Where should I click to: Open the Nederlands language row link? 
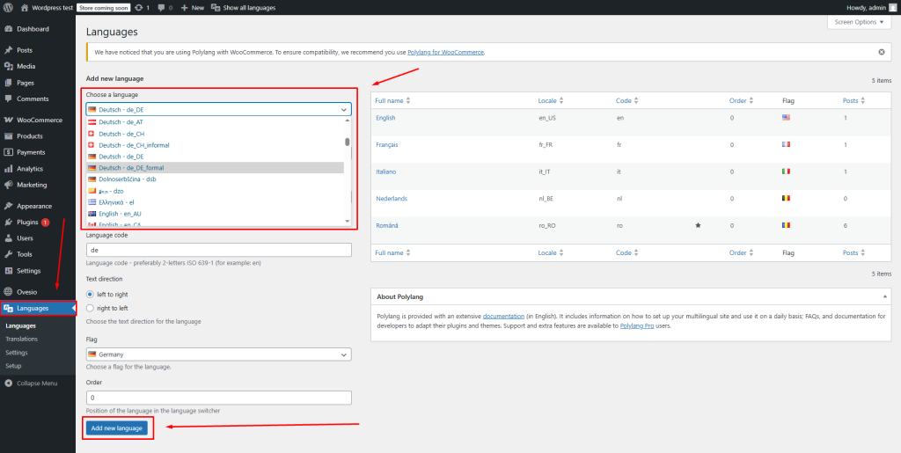pos(392,199)
